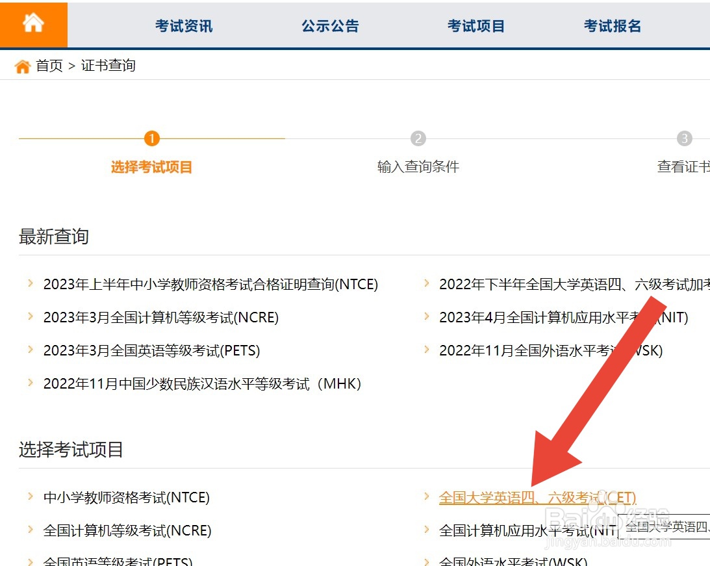The image size is (710, 566).
Task: Select 考试项目 from the navigation bar
Action: (x=476, y=25)
